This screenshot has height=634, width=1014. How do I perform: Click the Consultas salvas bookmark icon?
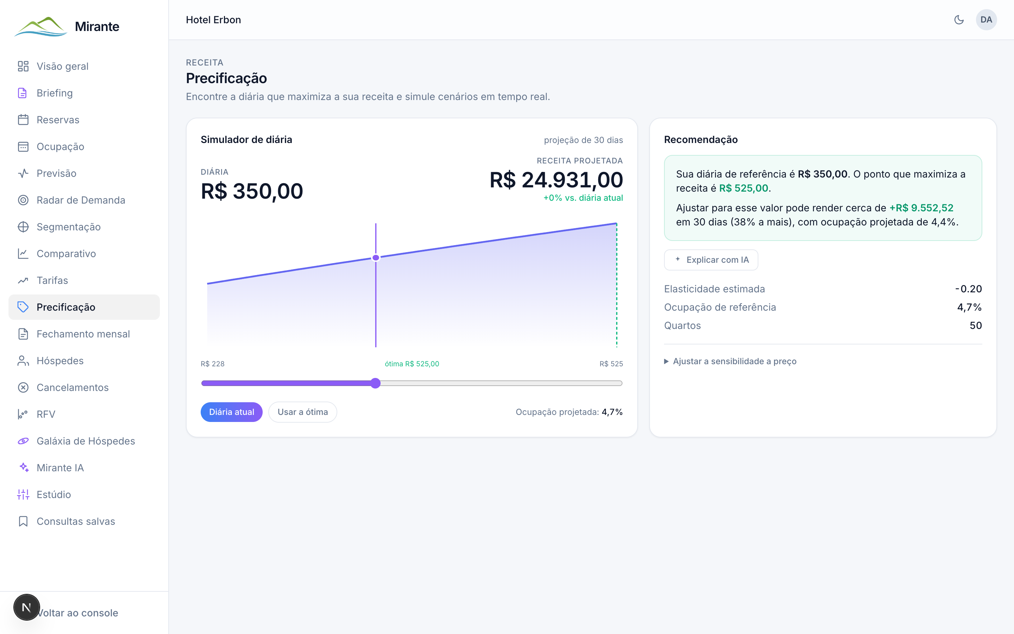click(x=23, y=521)
